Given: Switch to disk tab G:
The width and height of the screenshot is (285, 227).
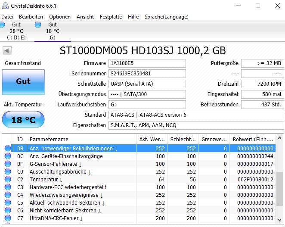Looking at the screenshot, I should click(x=53, y=31).
